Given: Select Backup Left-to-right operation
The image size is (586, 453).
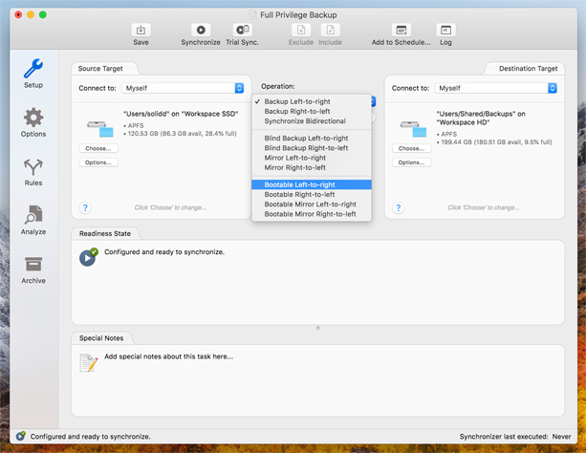Looking at the screenshot, I should click(312, 101).
